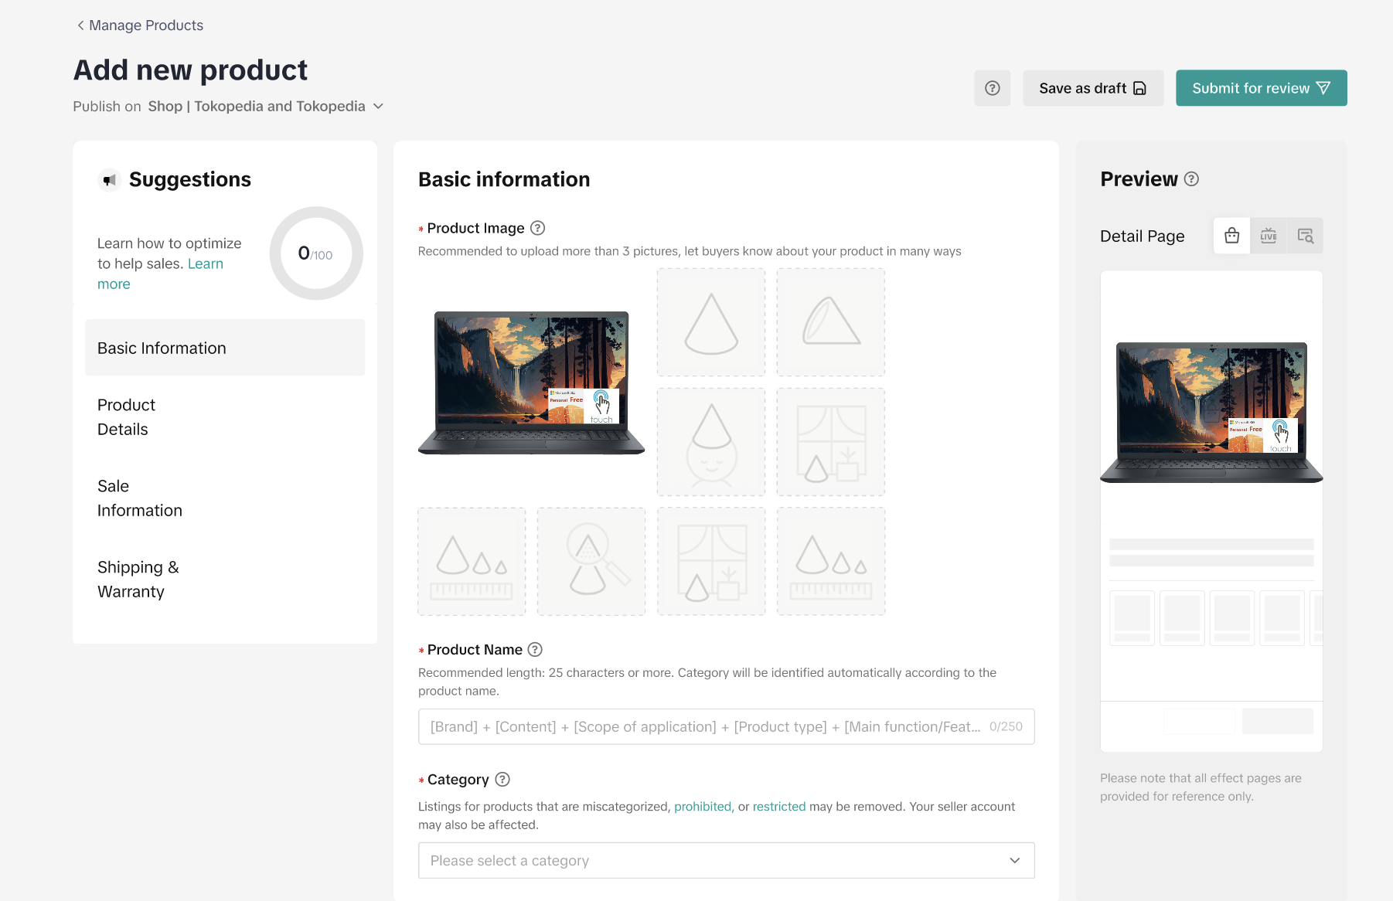
Task: Open the Please select a category dropdown
Action: [x=726, y=861]
